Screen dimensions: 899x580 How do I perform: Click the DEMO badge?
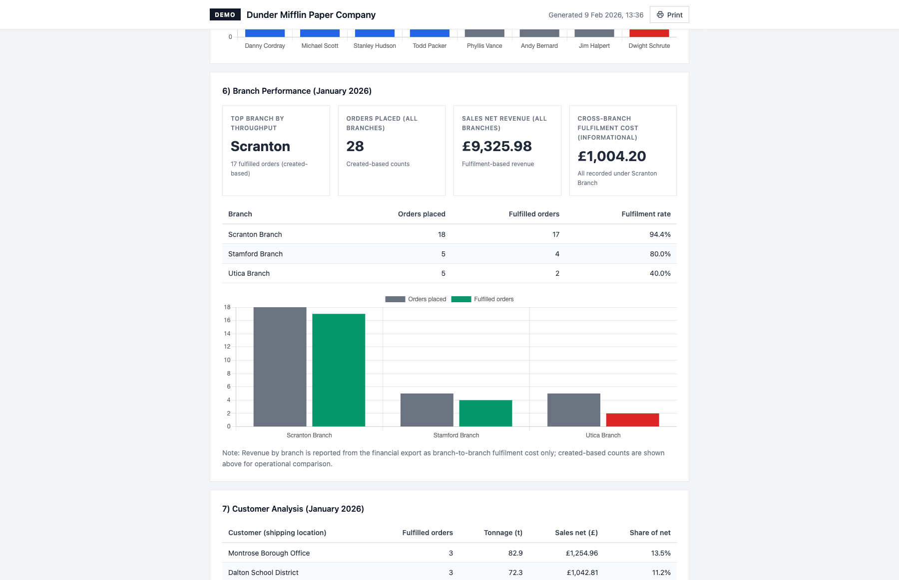pyautogui.click(x=225, y=15)
